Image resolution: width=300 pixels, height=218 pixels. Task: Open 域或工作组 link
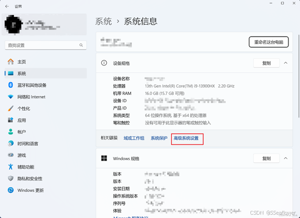(x=134, y=138)
